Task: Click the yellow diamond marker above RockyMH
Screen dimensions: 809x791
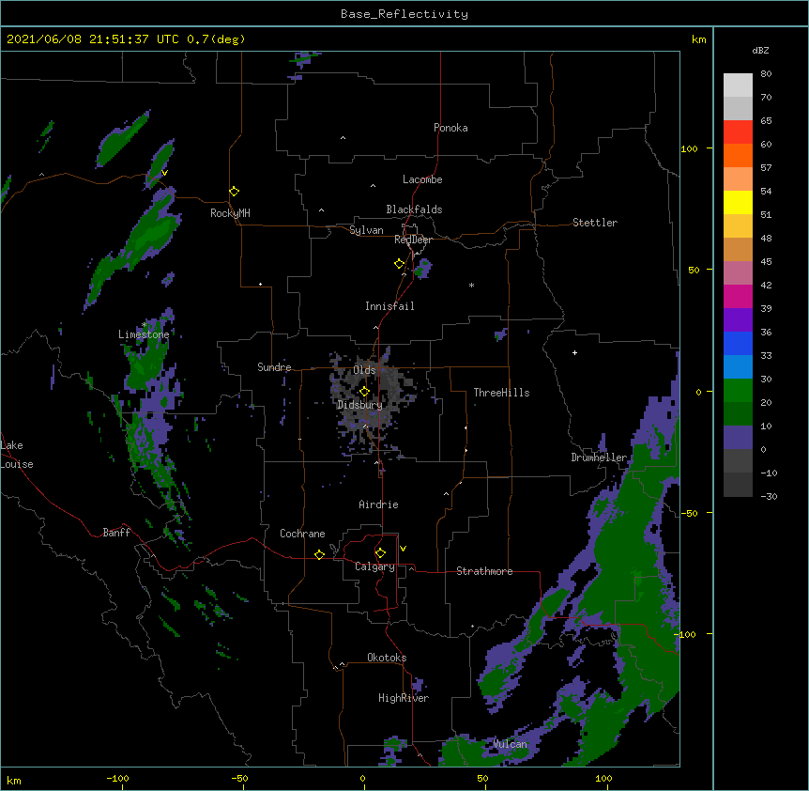Action: [x=234, y=192]
